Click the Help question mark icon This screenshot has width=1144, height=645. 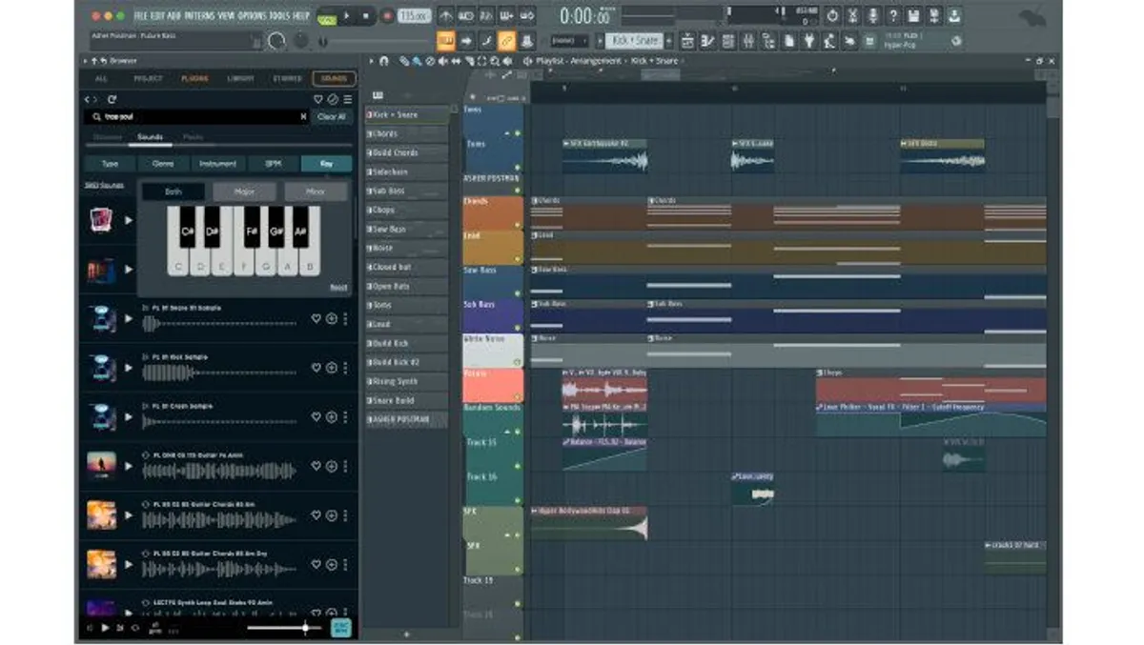[x=893, y=15]
